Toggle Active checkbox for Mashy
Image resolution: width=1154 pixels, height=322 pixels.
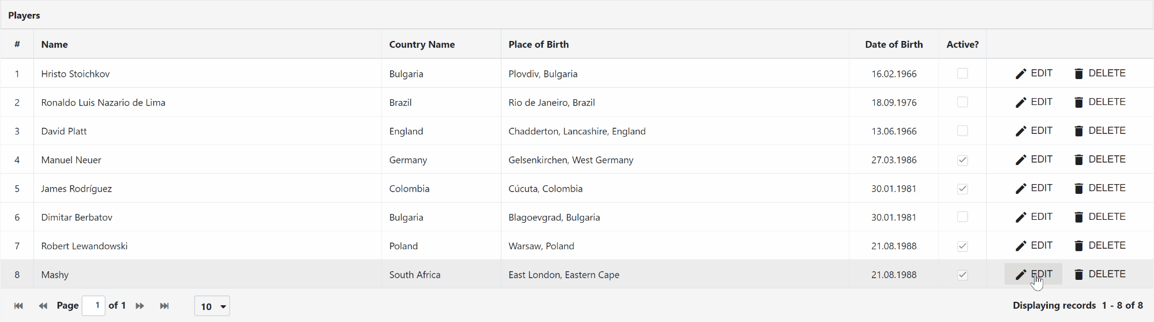point(962,275)
